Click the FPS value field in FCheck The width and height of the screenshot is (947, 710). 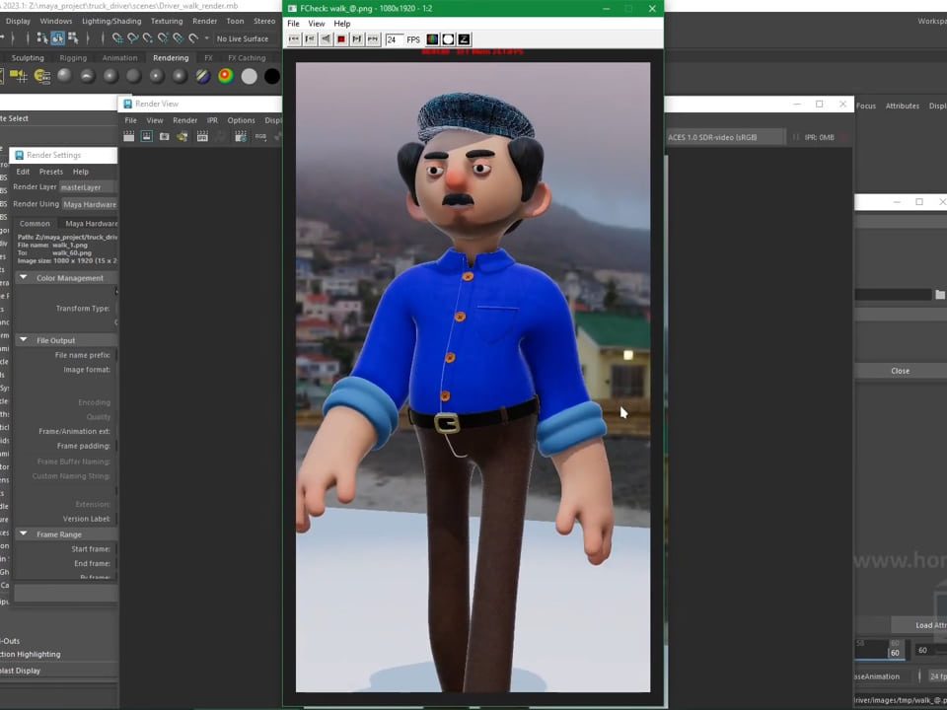395,39
